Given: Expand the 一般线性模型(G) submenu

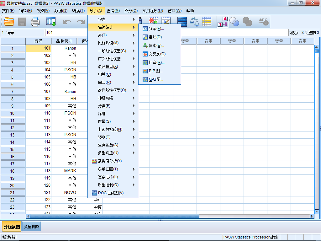Looking at the screenshot, I should click(113, 51).
